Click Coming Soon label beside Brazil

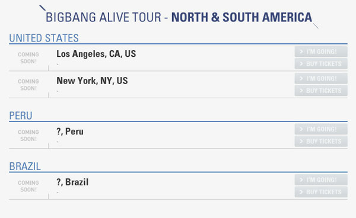pos(28,186)
